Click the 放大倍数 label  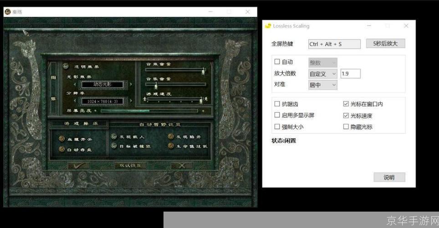pos(285,73)
